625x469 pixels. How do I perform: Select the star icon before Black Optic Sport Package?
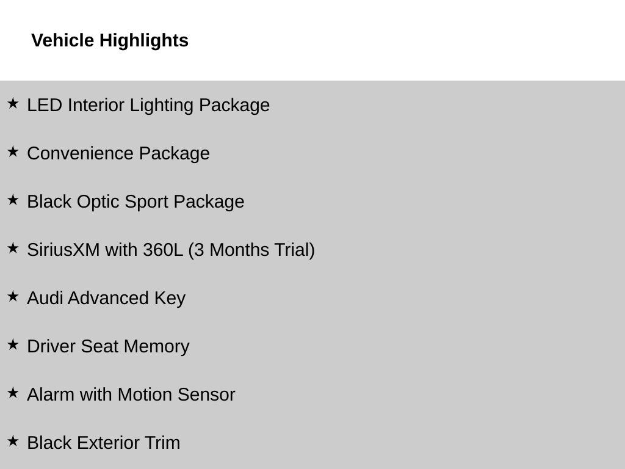tap(13, 200)
